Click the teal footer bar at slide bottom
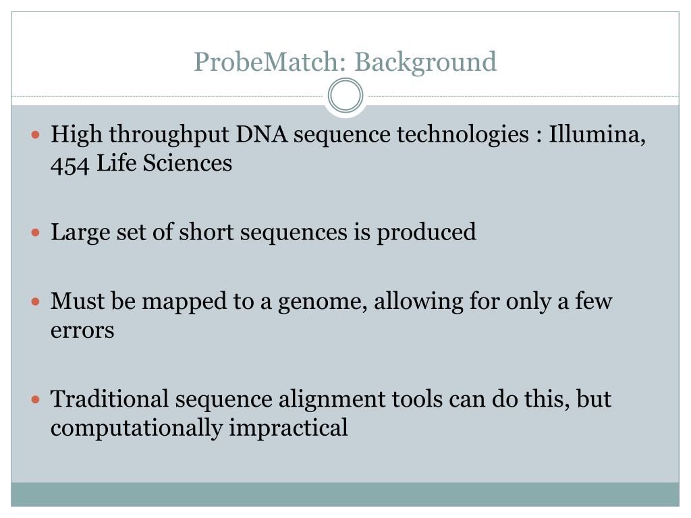Screen dimensions: 691x518 (x=345, y=494)
